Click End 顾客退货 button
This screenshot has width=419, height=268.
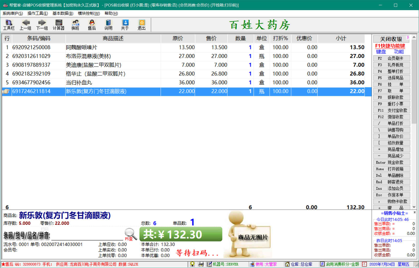click(392, 182)
